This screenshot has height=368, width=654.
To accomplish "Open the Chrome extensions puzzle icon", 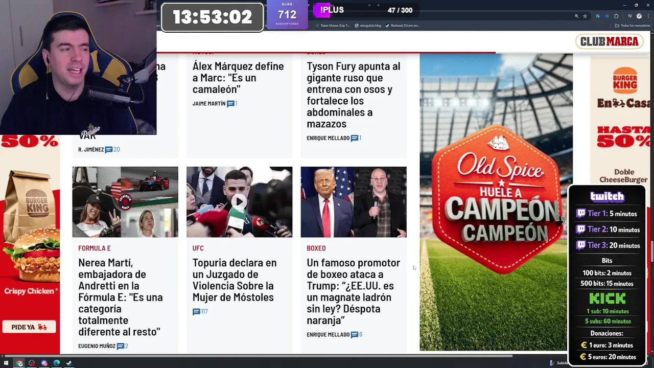I will 616,16.
